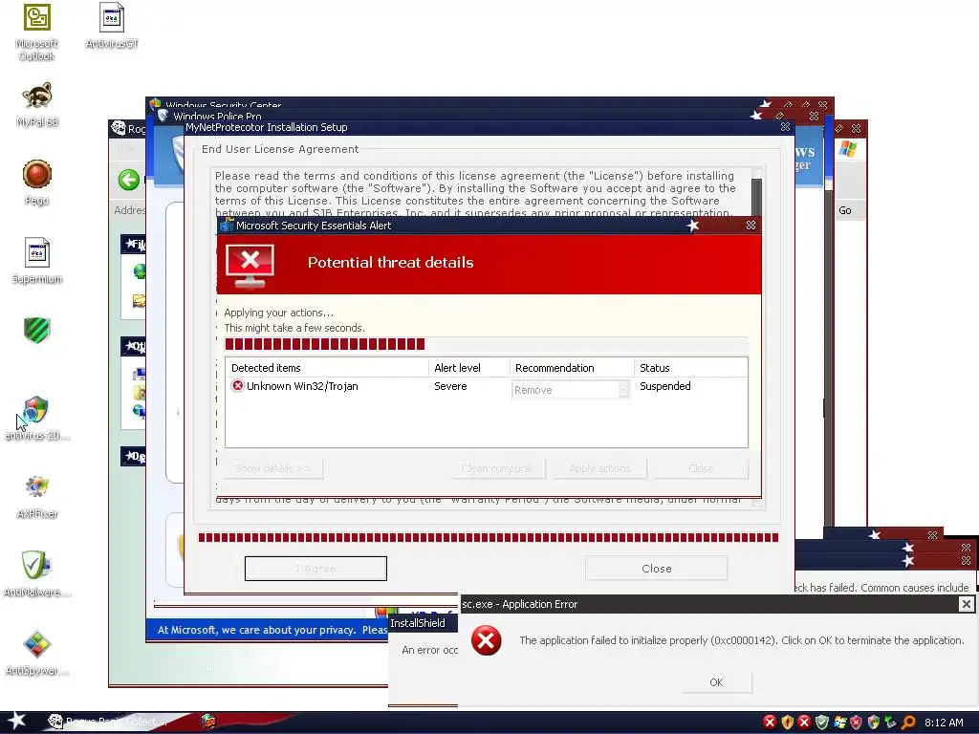Click Close in MyNetProtecotor setup
The image size is (979, 734).
(656, 569)
